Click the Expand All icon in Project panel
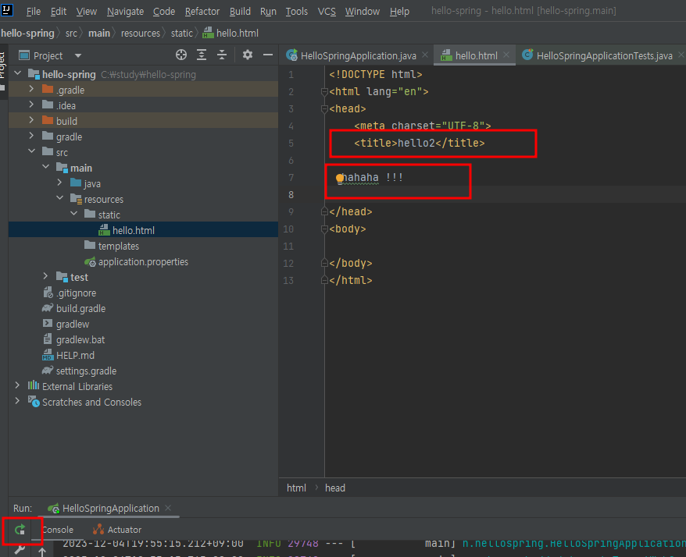The width and height of the screenshot is (686, 557). point(202,55)
